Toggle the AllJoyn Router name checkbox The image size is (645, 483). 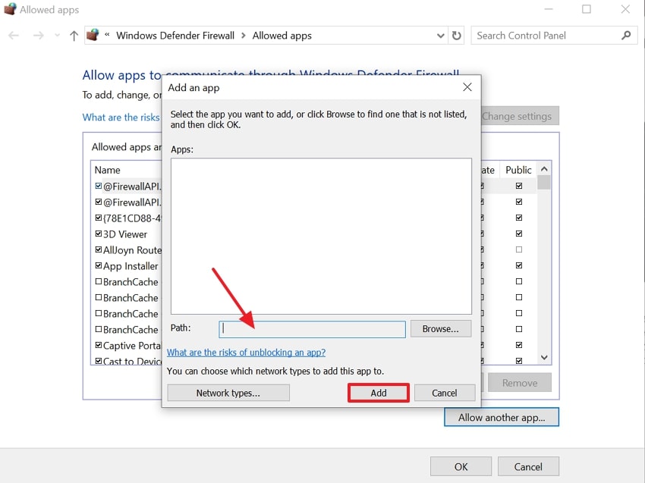coord(99,249)
